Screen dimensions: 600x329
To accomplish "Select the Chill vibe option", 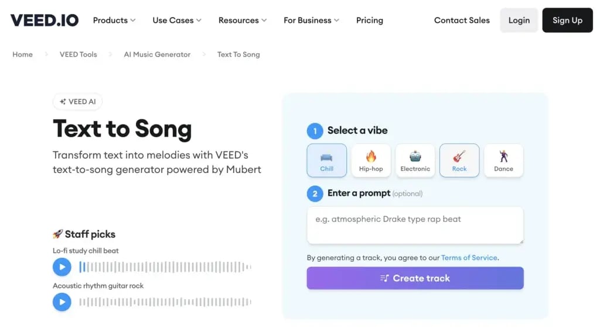I will [x=326, y=161].
